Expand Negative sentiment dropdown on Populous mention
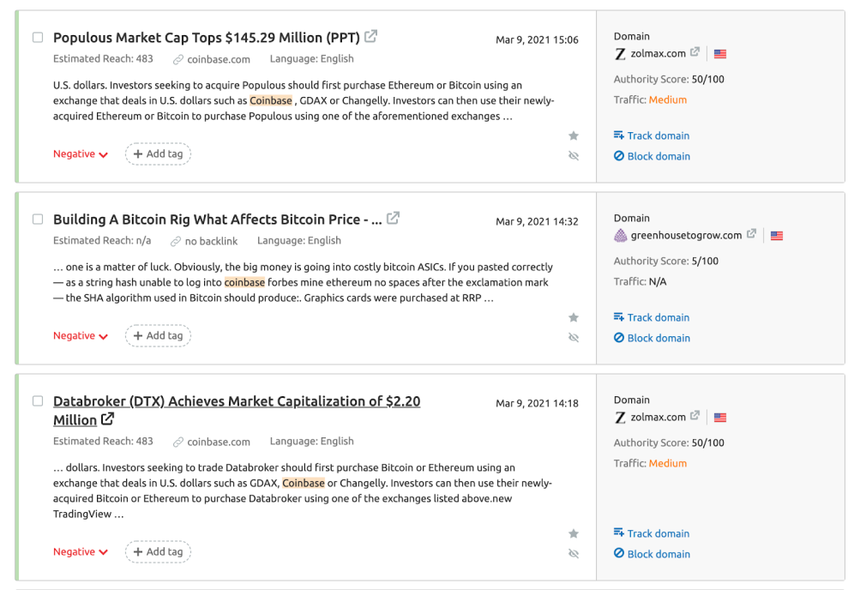Viewport: 866px width, 590px height. [x=81, y=154]
